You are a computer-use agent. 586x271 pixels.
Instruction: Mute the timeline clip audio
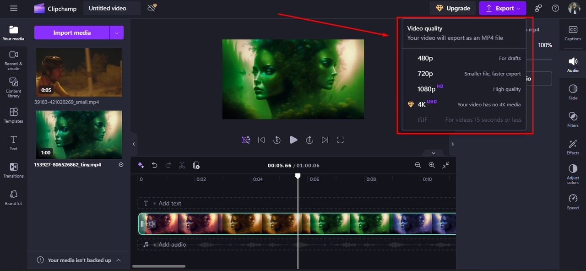click(x=152, y=224)
